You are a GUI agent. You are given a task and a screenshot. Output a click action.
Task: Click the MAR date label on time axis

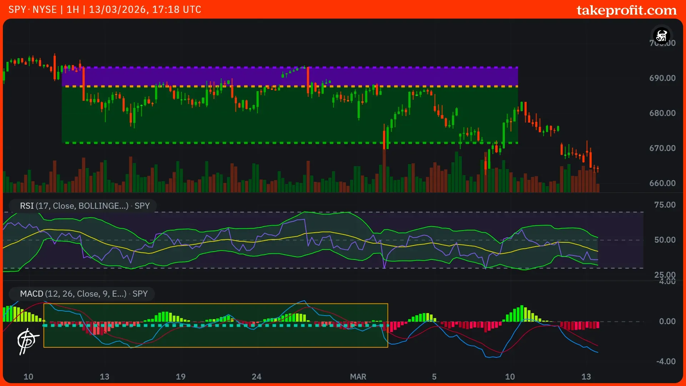click(x=358, y=377)
